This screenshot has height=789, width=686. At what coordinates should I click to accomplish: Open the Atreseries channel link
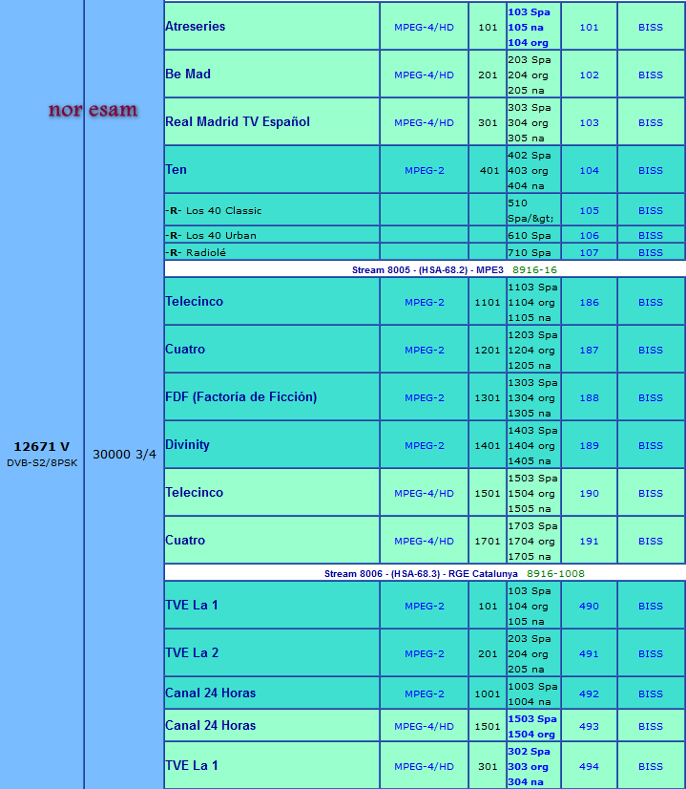point(195,26)
